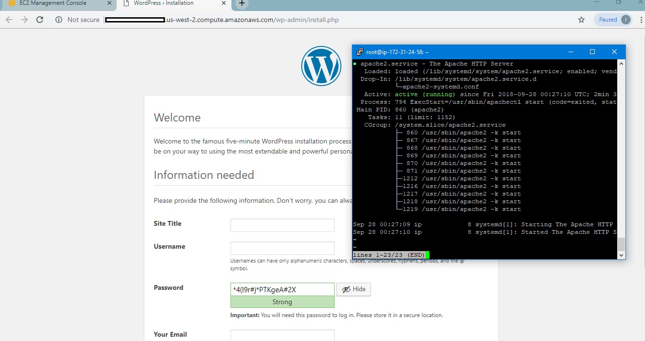Restore down the Chrome window

618,2
